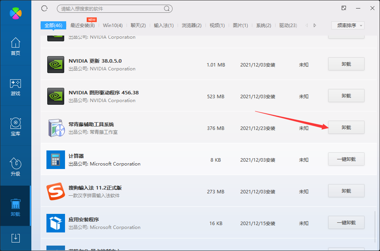
Task: Click the 2021/12/15安装 date
Action: [x=258, y=224]
